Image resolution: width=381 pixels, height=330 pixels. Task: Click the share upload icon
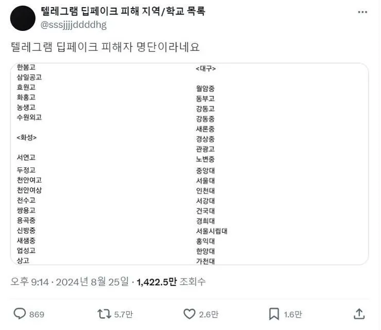359,314
